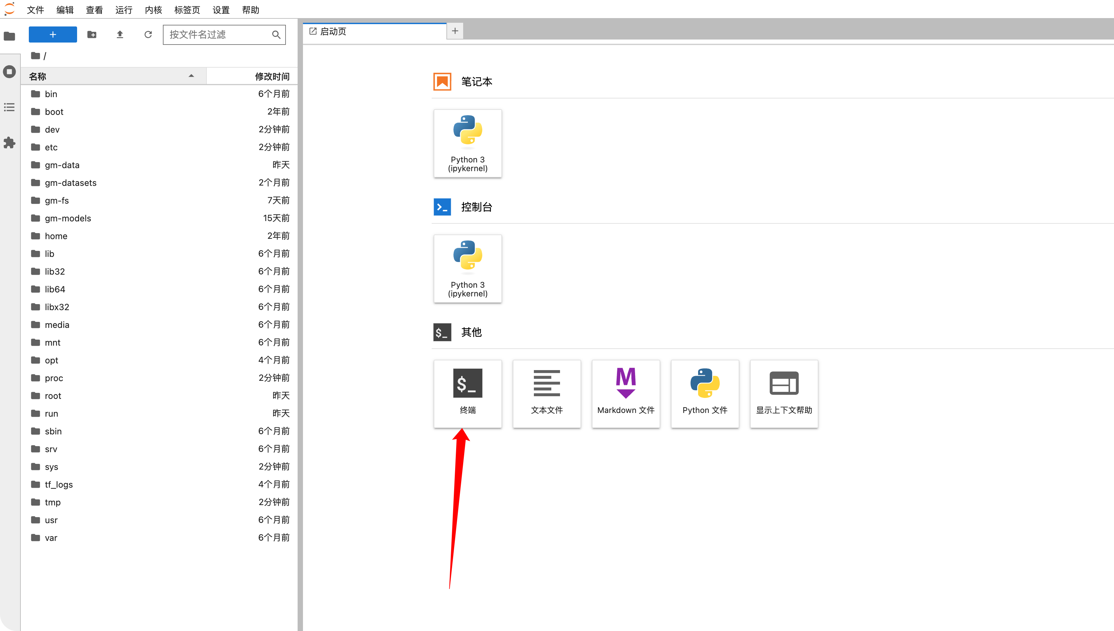Select the gm-fs folder
The image size is (1114, 631).
(x=160, y=201)
